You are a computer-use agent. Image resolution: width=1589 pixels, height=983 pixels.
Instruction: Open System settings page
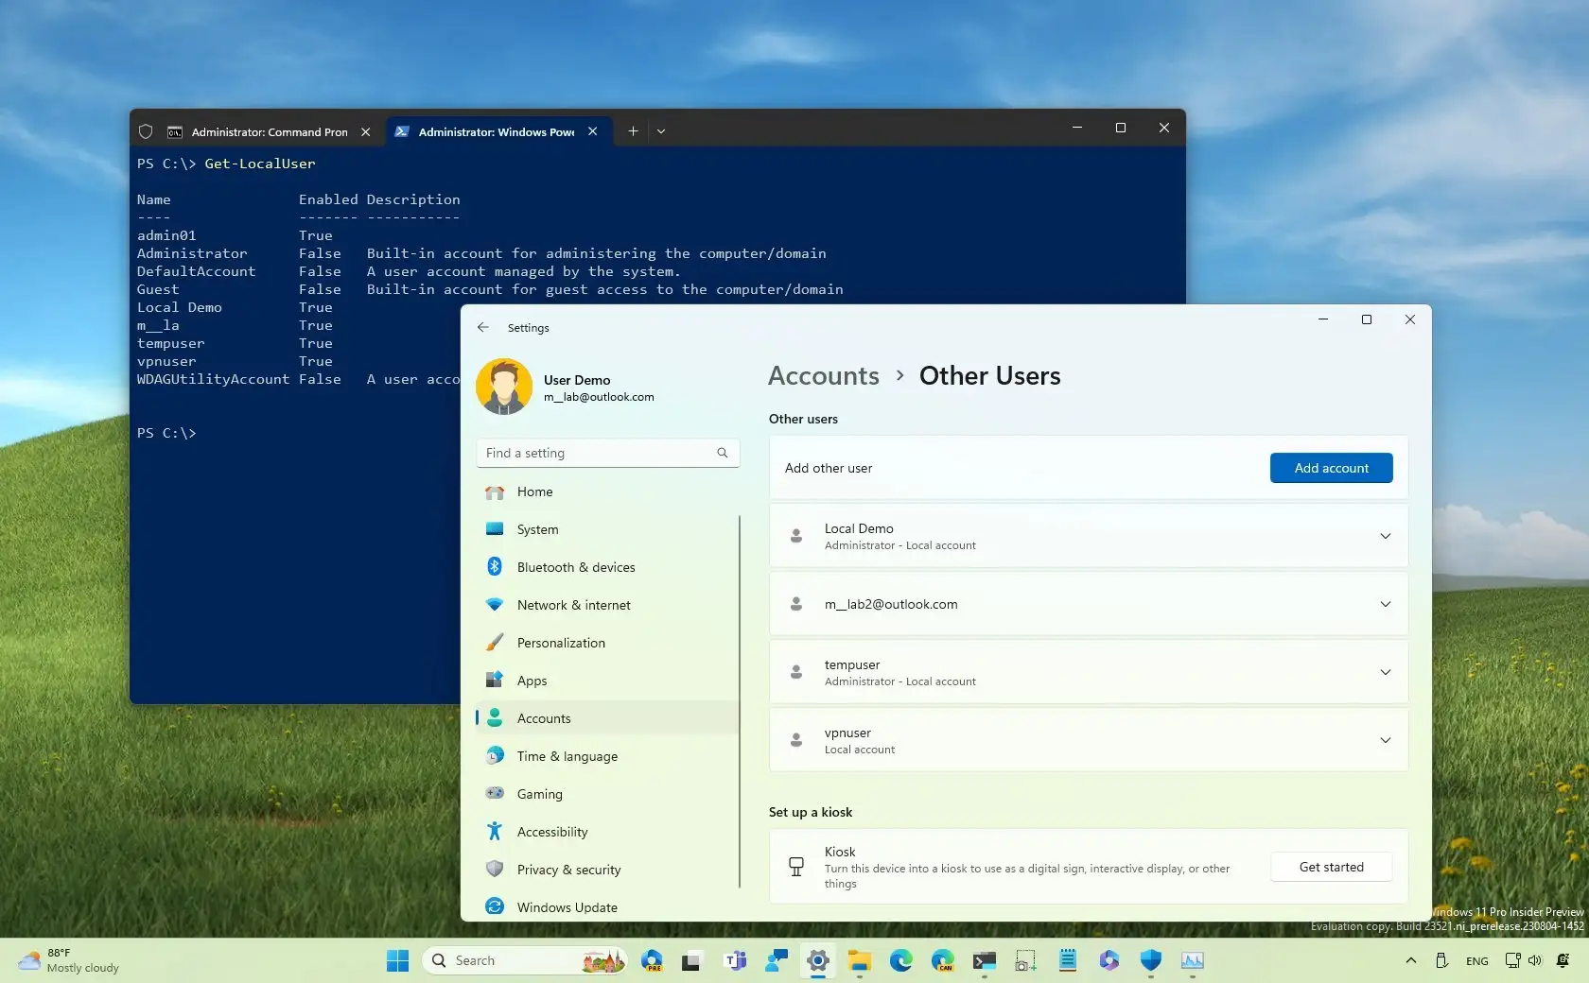pos(607,529)
